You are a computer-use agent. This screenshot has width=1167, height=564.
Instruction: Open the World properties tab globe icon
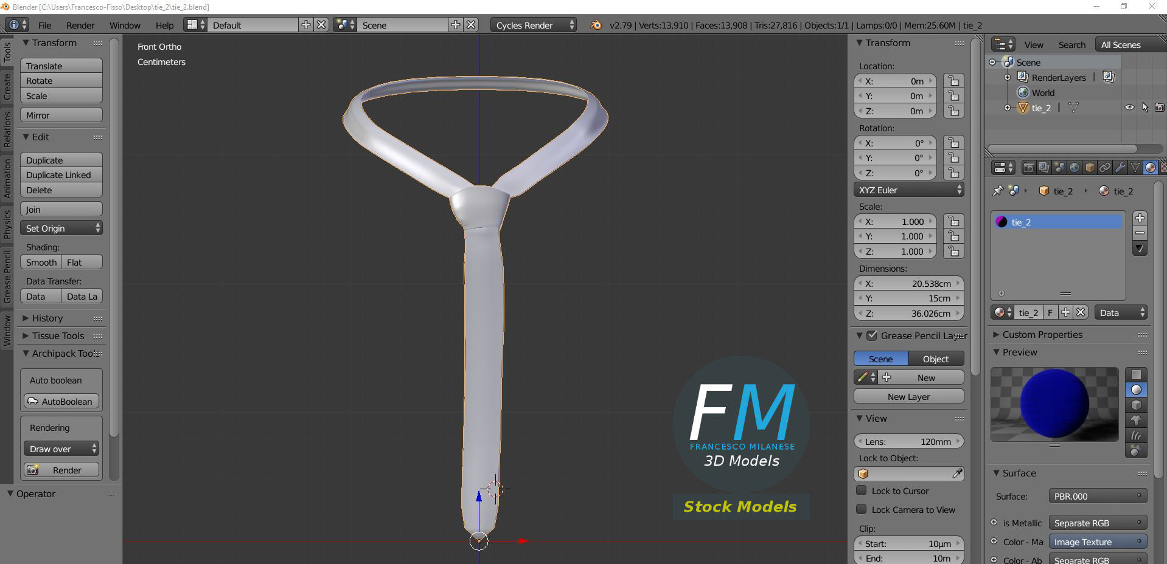point(1075,168)
